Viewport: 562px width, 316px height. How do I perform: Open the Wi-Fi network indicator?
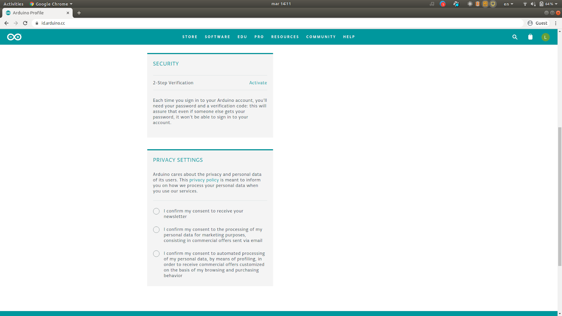525,4
